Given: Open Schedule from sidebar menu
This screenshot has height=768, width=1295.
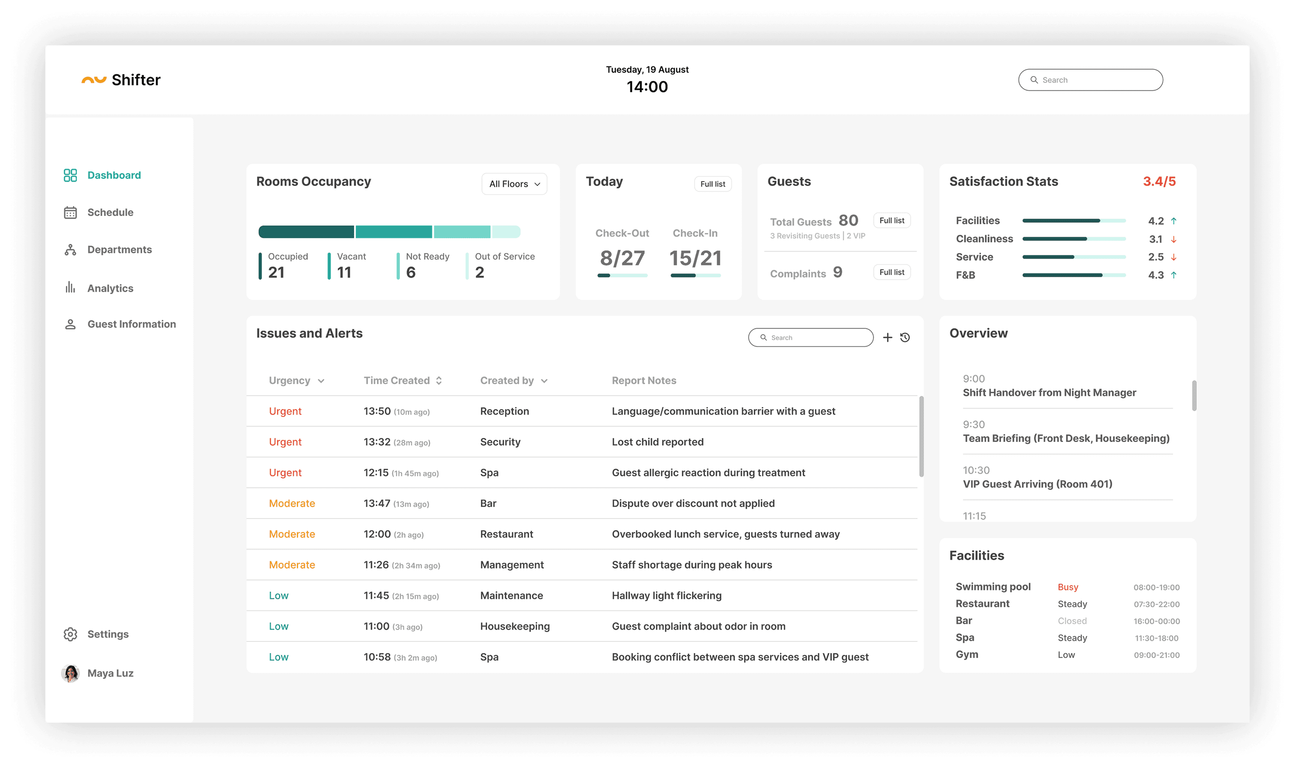Looking at the screenshot, I should (x=110, y=213).
